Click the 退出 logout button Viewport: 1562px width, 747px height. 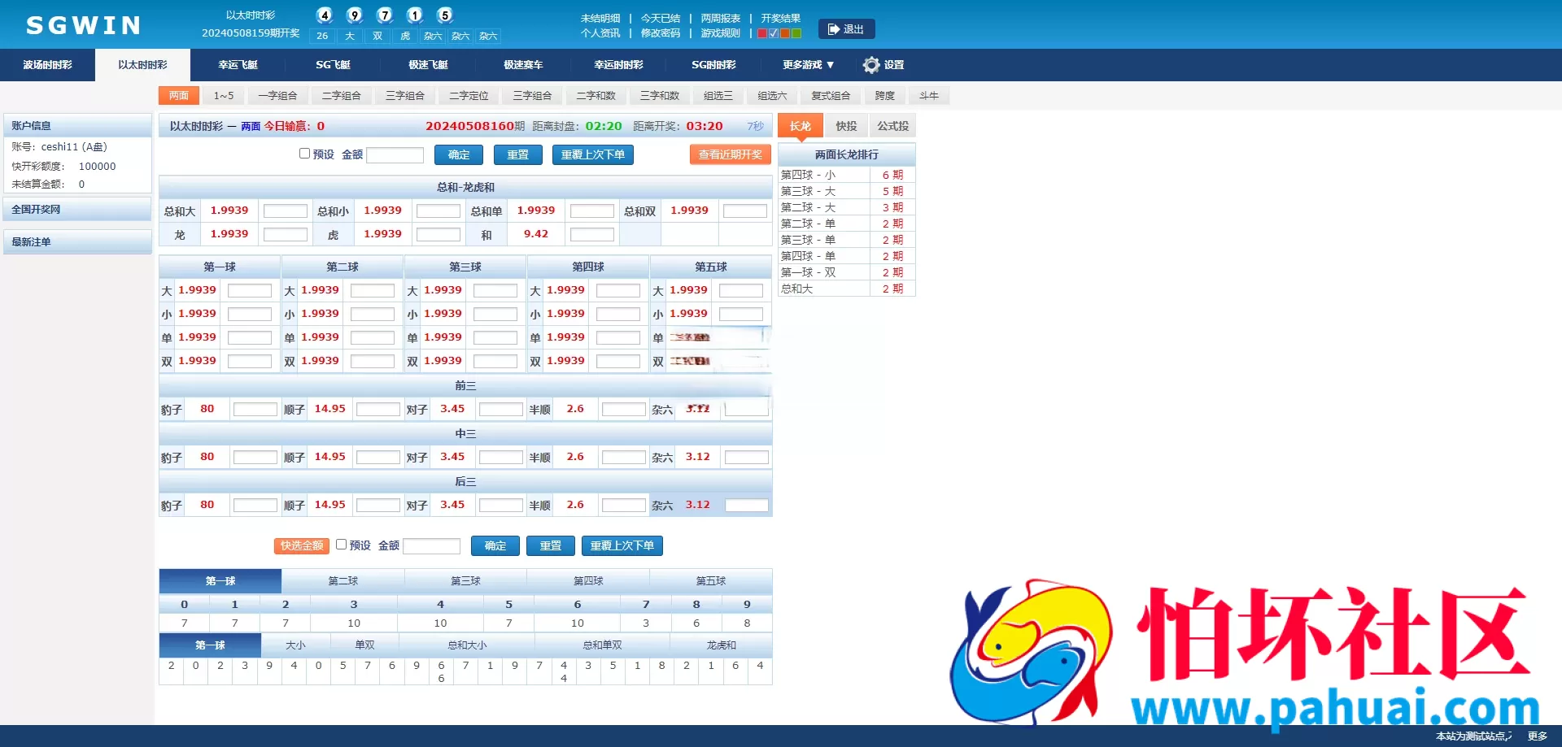point(847,29)
